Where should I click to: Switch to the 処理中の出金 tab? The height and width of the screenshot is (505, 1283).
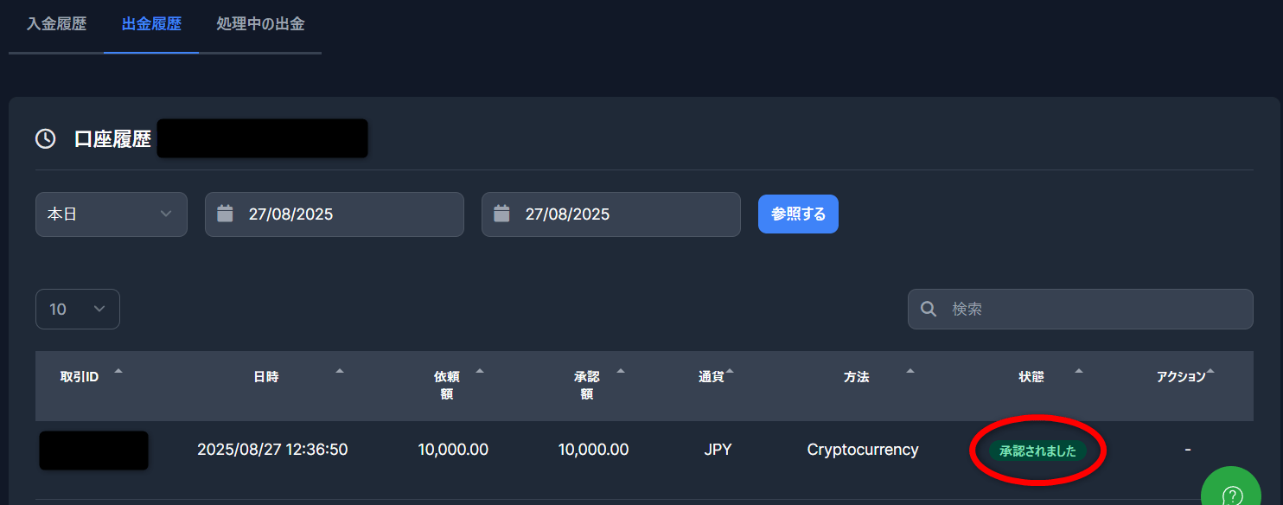pyautogui.click(x=260, y=24)
